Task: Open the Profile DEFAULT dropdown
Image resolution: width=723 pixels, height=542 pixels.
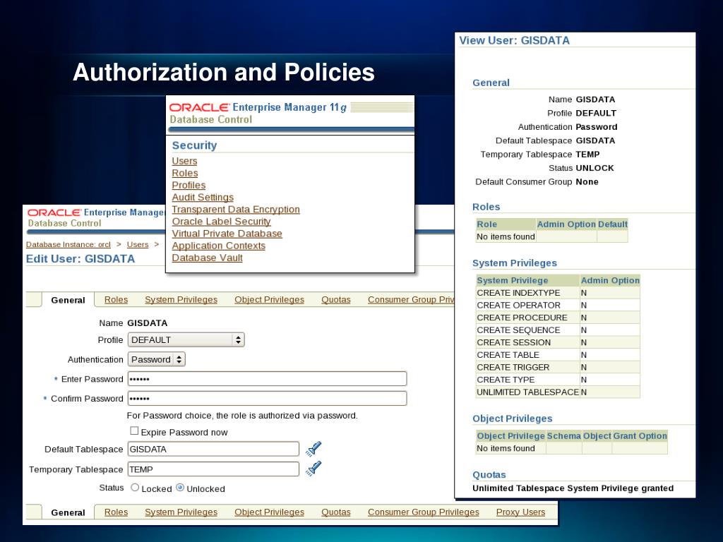Action: click(x=186, y=339)
